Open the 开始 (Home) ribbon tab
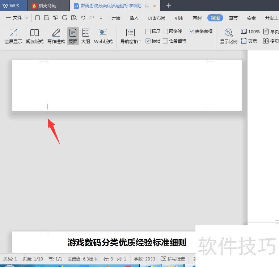Image resolution: width=279 pixels, height=267 pixels. tap(116, 18)
